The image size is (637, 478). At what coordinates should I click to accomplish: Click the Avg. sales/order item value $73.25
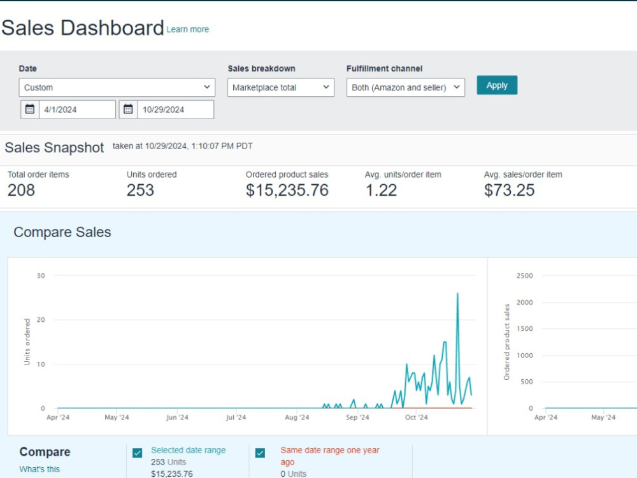[x=509, y=190]
